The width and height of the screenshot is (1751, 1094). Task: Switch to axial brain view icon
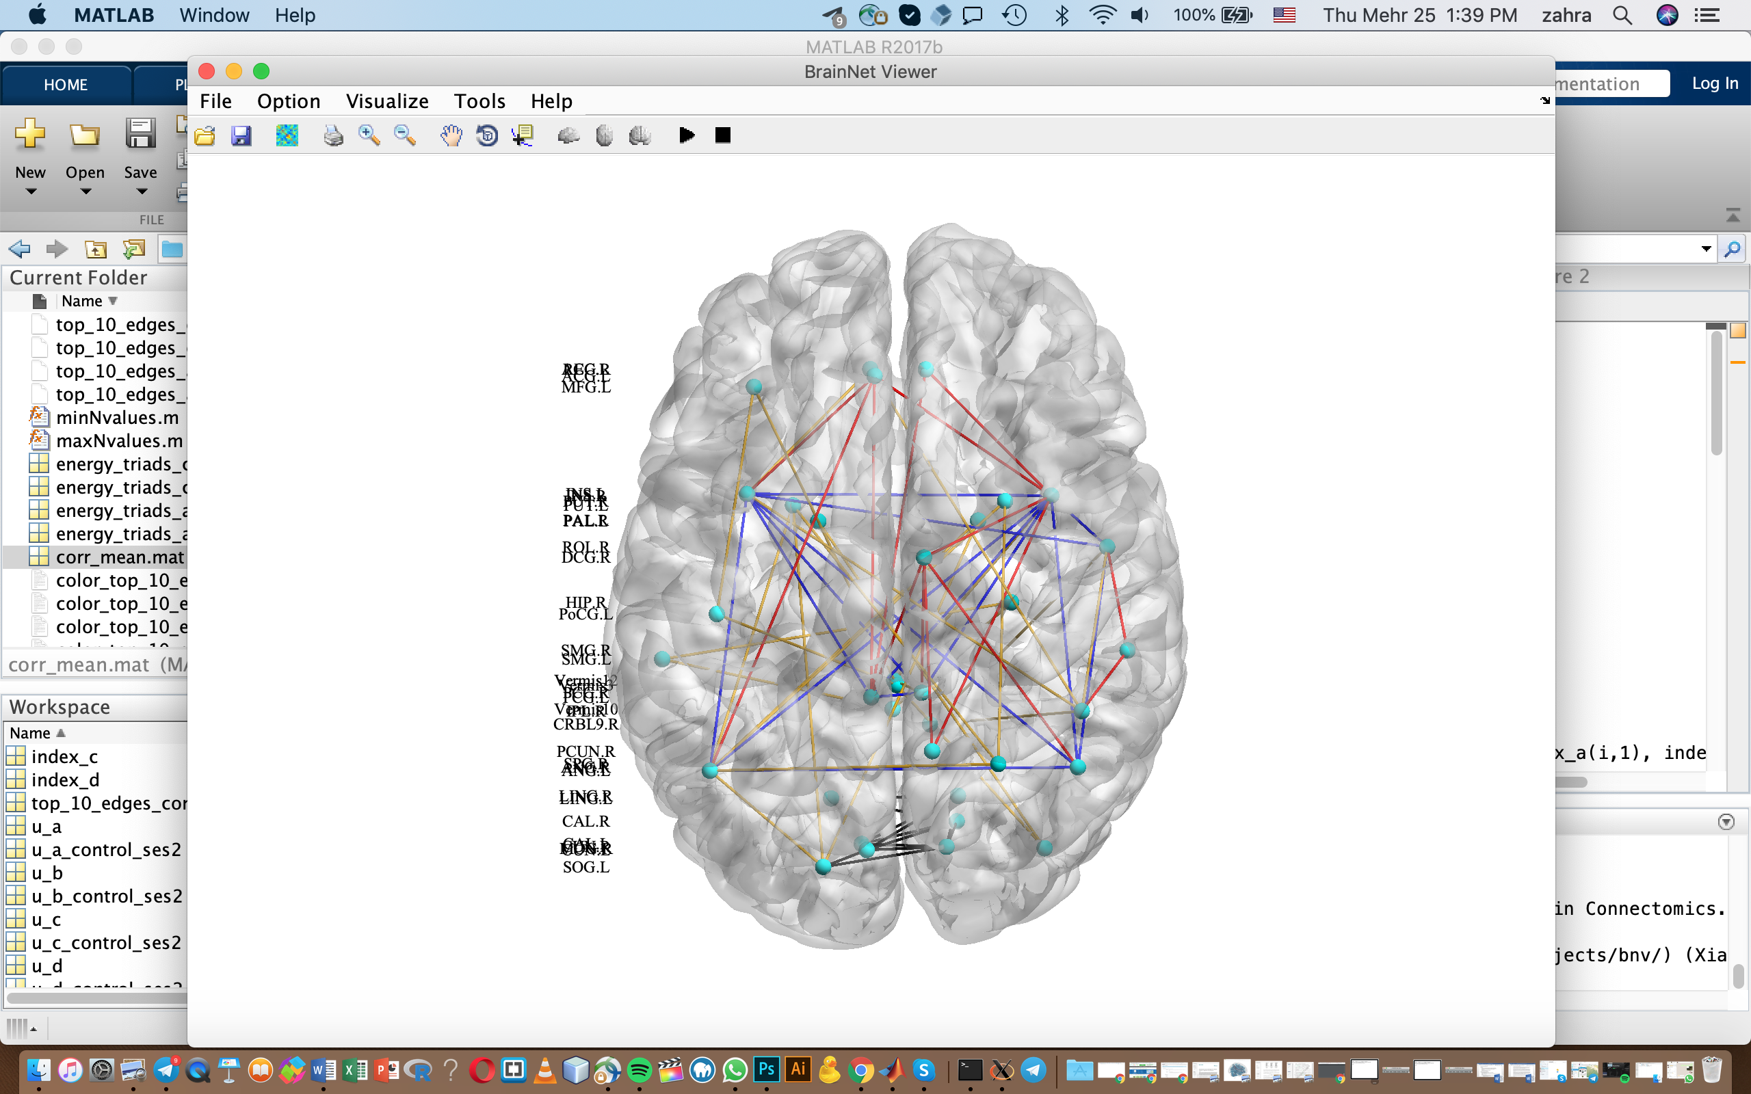604,135
